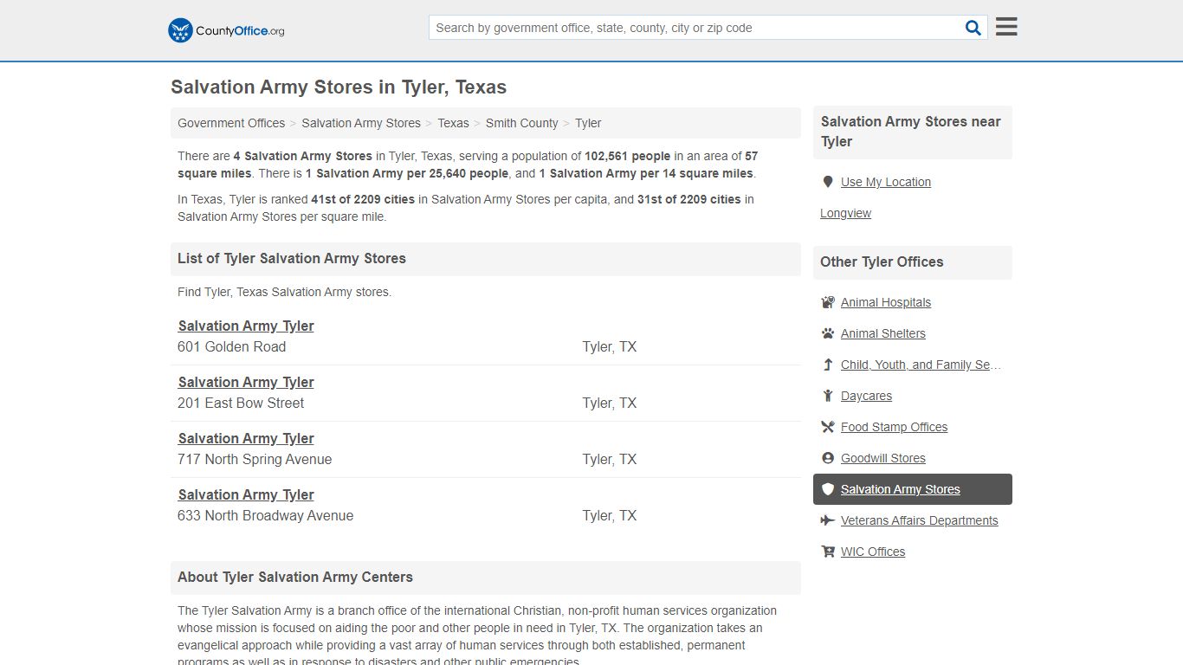Image resolution: width=1183 pixels, height=665 pixels.
Task: Open Salvation Army Tyler at 633 North Broadway Avenue
Action: (246, 494)
